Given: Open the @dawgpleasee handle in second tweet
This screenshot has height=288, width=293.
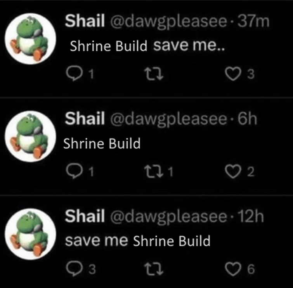Looking at the screenshot, I should [168, 119].
